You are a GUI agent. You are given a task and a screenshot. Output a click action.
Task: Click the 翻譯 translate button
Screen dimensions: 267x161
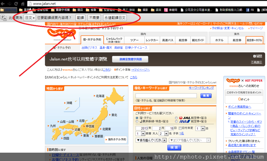(80, 18)
